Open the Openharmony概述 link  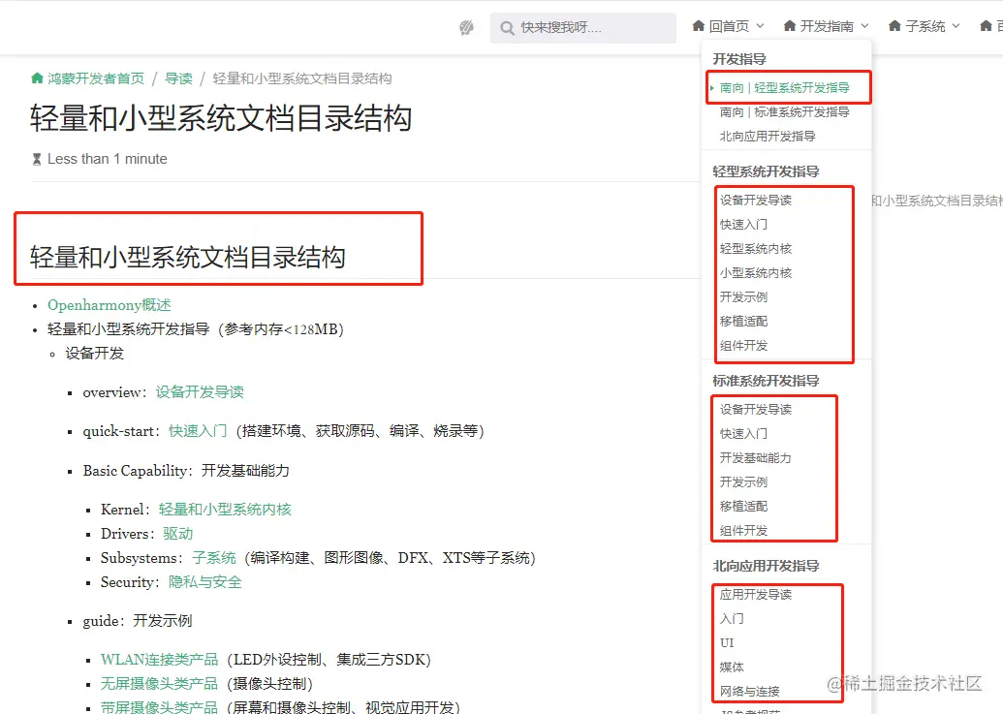click(x=107, y=304)
